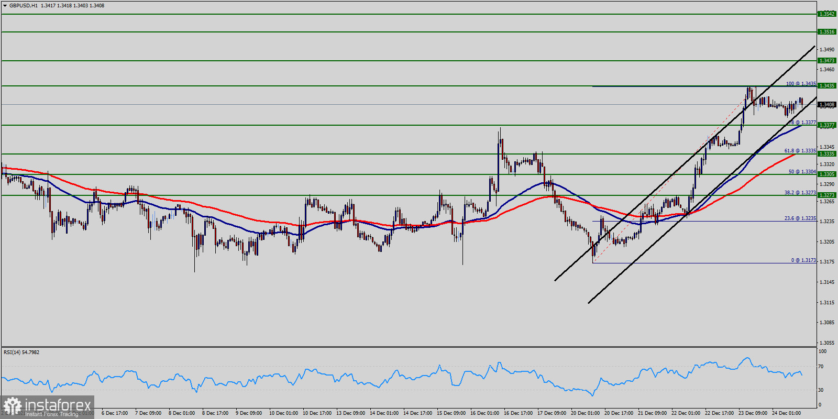This screenshot has height=419, width=838.
Task: Click the time axis label 17 Dec 09:00
Action: [x=552, y=413]
